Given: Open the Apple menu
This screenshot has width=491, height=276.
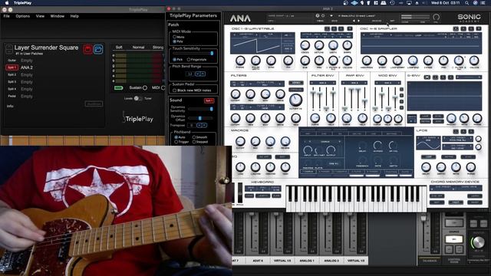Looking at the screenshot, I should click(7, 3).
